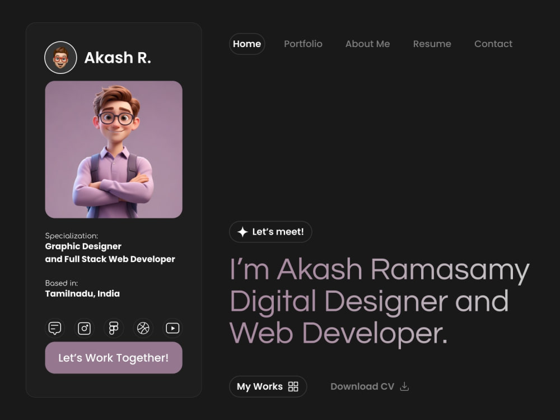Click the Akash R. name heading
This screenshot has height=420, width=560.
click(118, 58)
